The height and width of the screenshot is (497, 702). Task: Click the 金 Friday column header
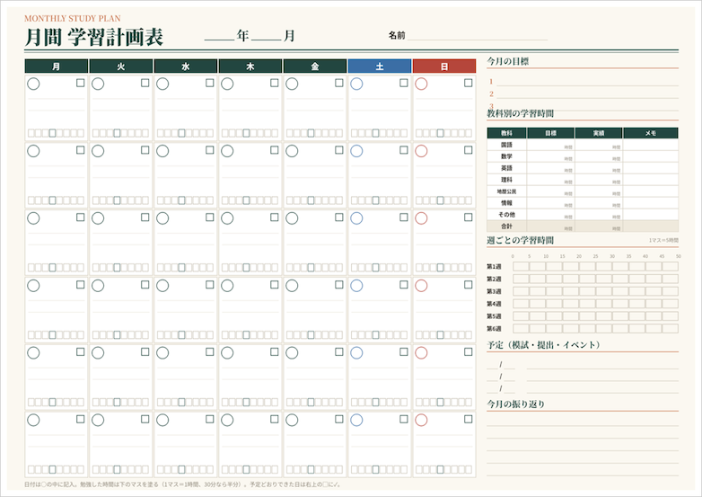tap(315, 67)
